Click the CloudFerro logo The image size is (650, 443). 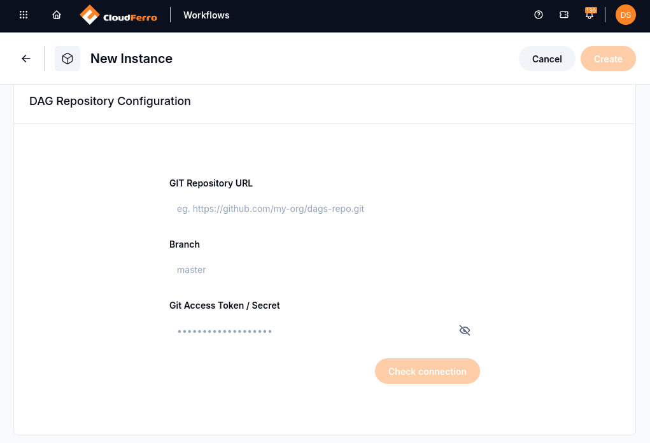pos(118,15)
